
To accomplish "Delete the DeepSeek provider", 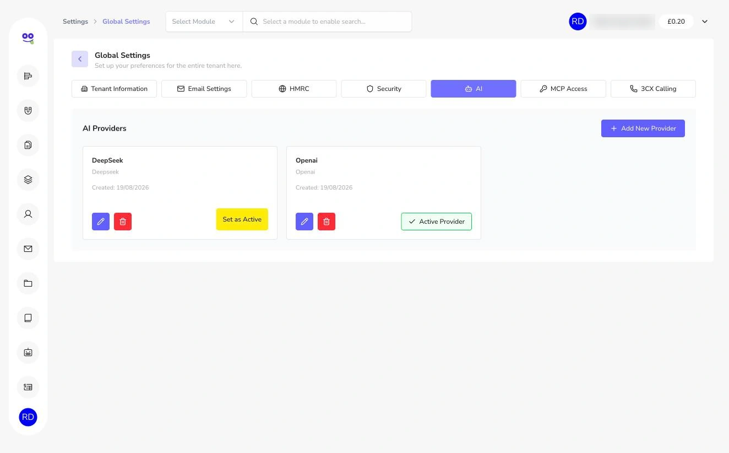I will click(x=123, y=222).
